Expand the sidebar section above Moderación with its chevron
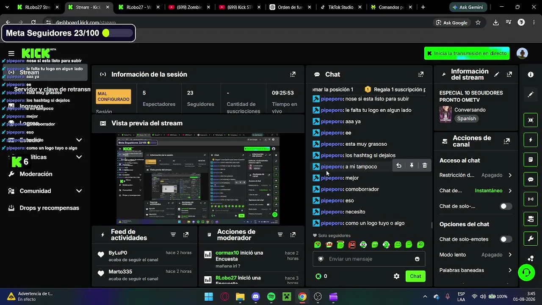This screenshot has width=542, height=305. tap(79, 157)
